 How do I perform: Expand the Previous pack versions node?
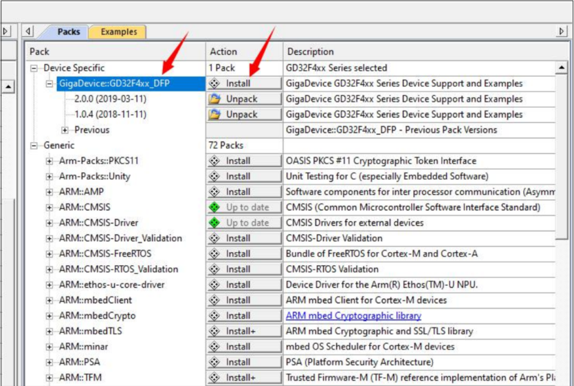tap(65, 130)
